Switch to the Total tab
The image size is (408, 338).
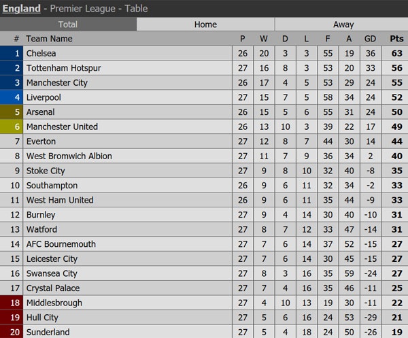pyautogui.click(x=68, y=24)
